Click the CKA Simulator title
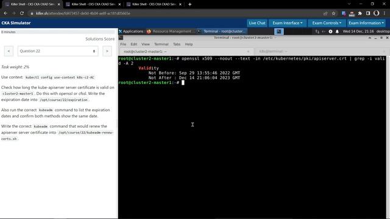 coord(16,23)
